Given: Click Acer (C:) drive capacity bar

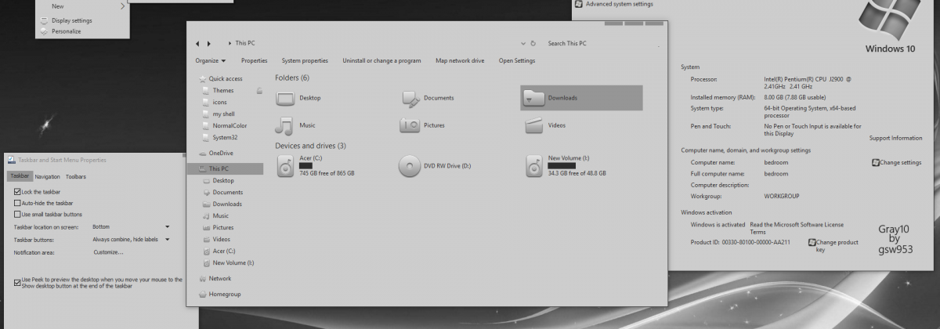Looking at the screenshot, I should tap(306, 166).
